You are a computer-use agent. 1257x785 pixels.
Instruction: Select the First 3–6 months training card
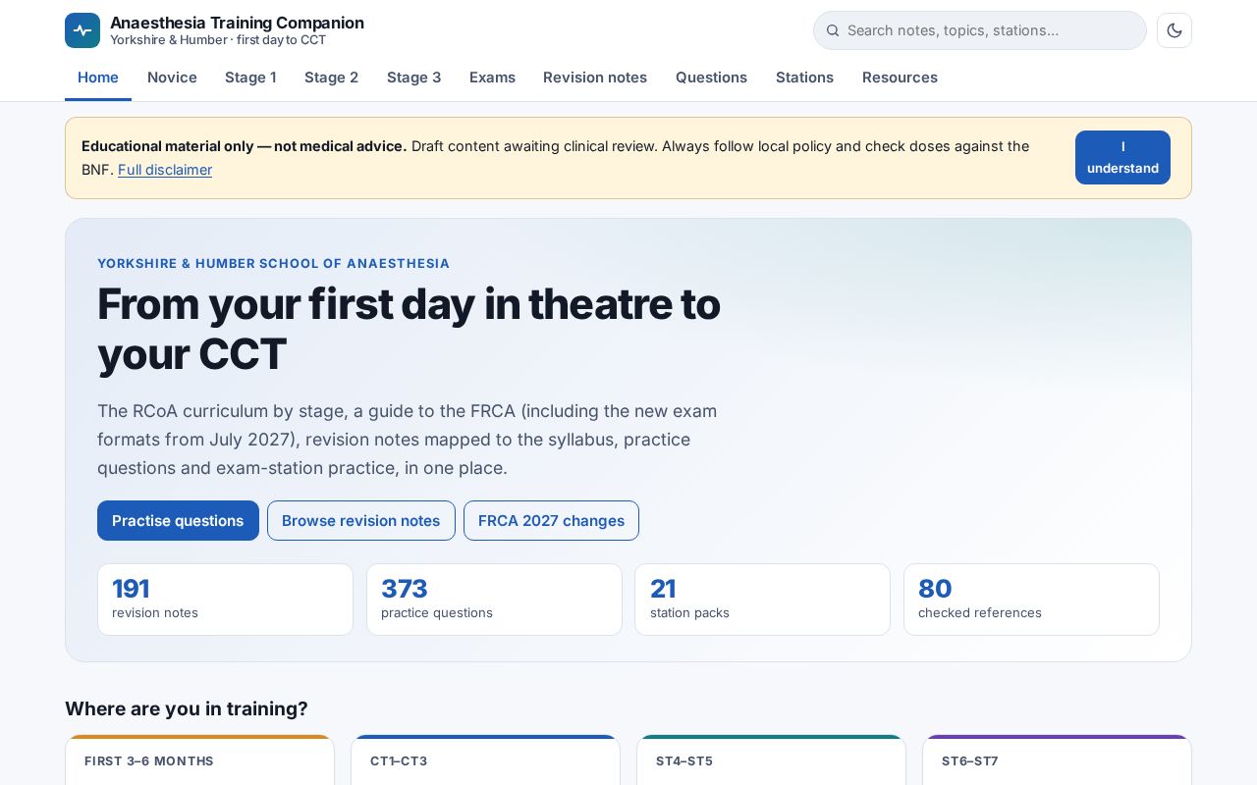199,760
